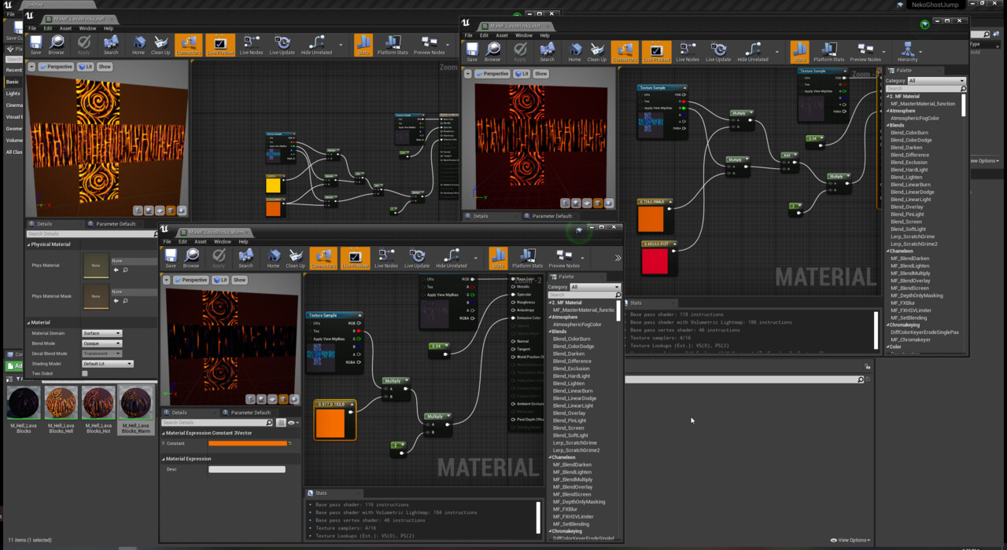Open the Material Domain dropdown set to Surface
This screenshot has width=1007, height=550.
coord(102,333)
